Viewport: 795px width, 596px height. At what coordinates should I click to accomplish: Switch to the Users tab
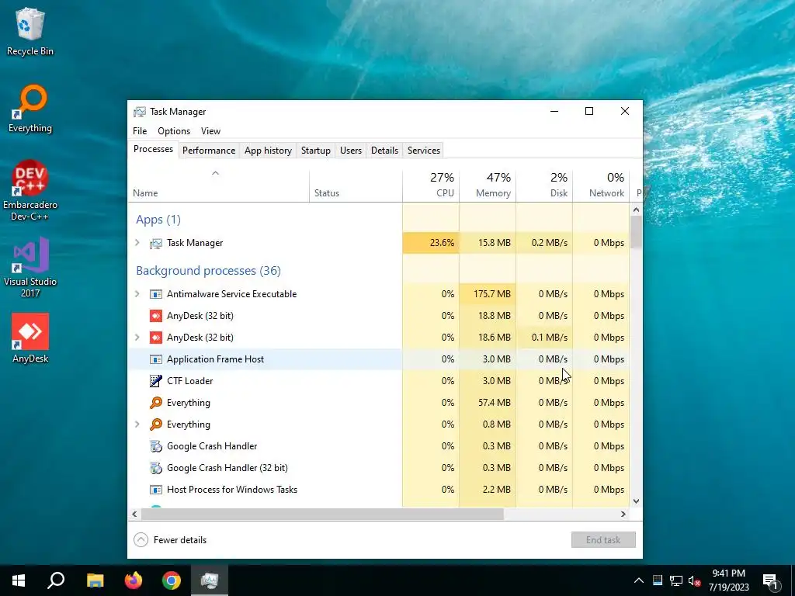click(x=350, y=151)
